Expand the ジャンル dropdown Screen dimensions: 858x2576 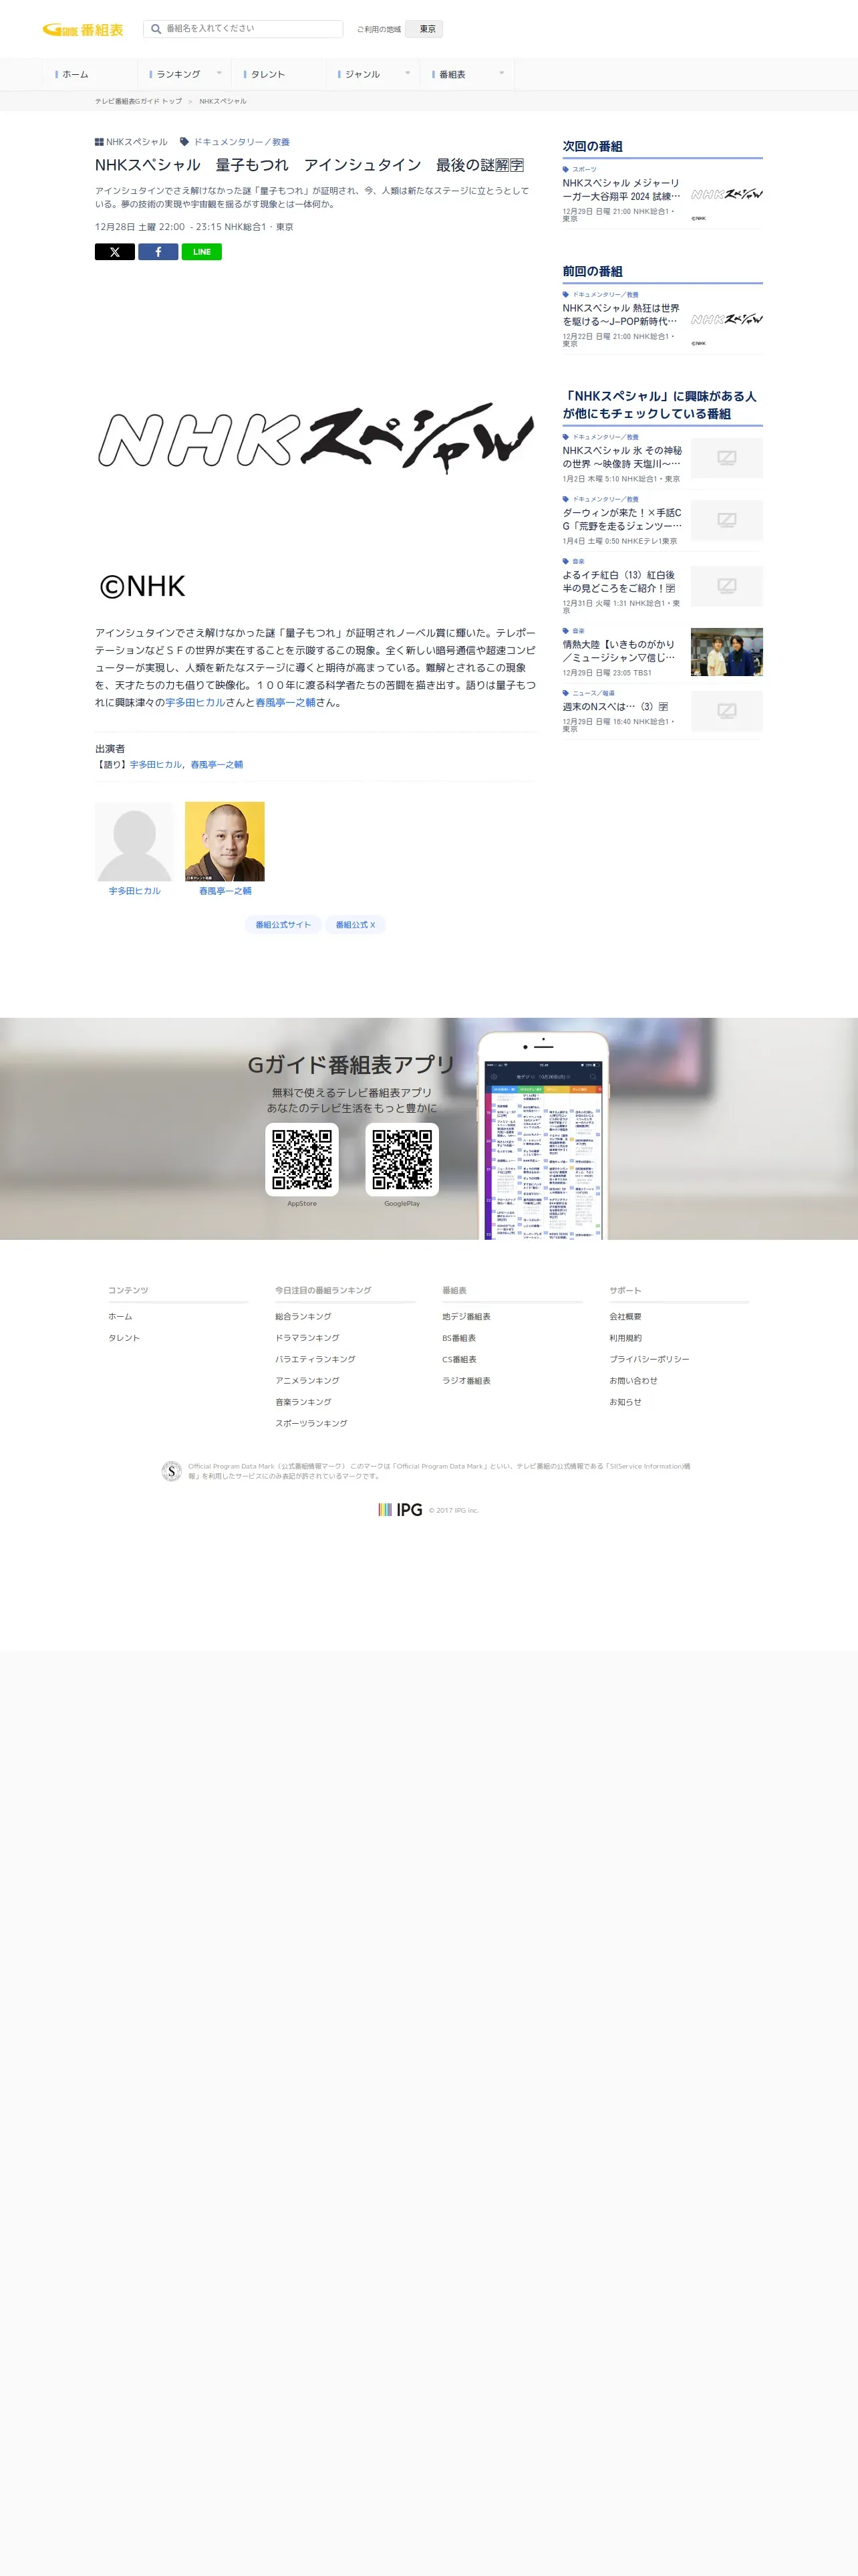[373, 74]
